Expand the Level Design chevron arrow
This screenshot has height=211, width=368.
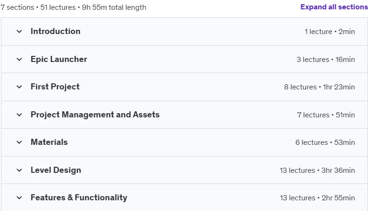[x=19, y=170]
